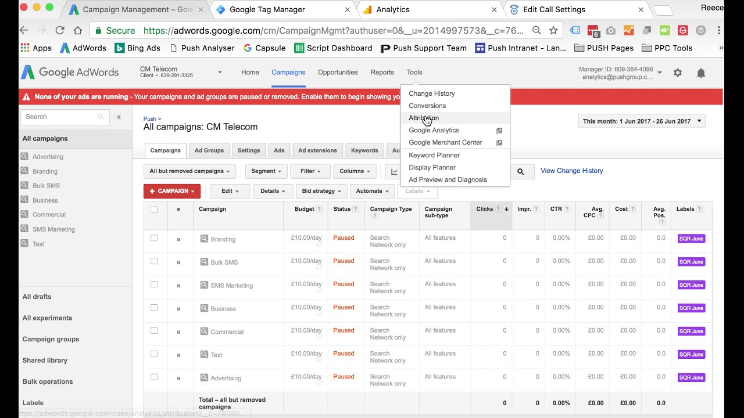This screenshot has height=418, width=744.
Task: Open the Filter dropdown
Action: [x=310, y=171]
